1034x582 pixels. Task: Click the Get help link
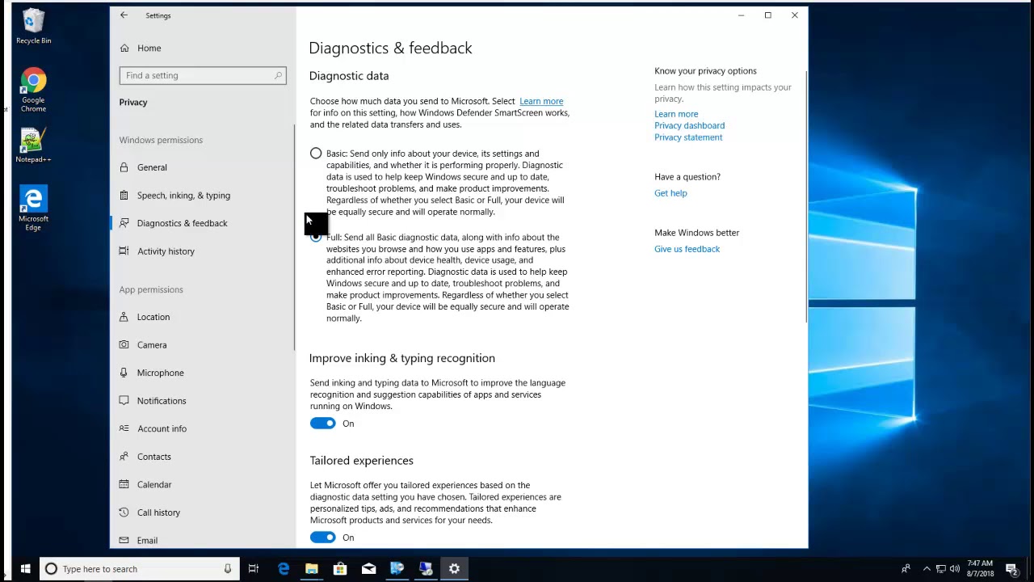pos(670,193)
